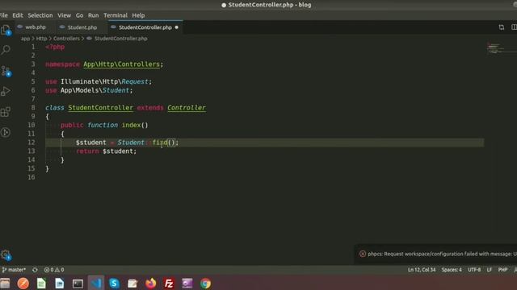Click the '<?php' opening tag
517x290 pixels.
55,47
